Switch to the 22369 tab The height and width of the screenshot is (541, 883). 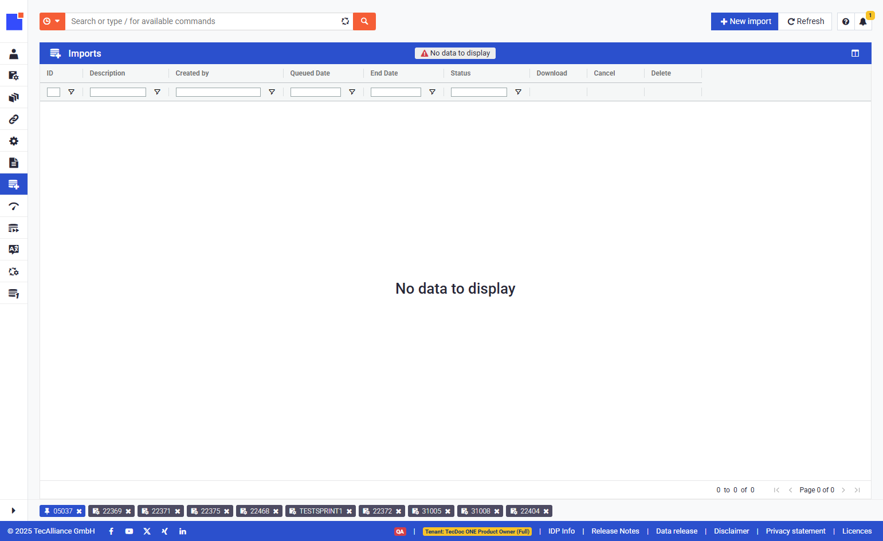pos(112,511)
